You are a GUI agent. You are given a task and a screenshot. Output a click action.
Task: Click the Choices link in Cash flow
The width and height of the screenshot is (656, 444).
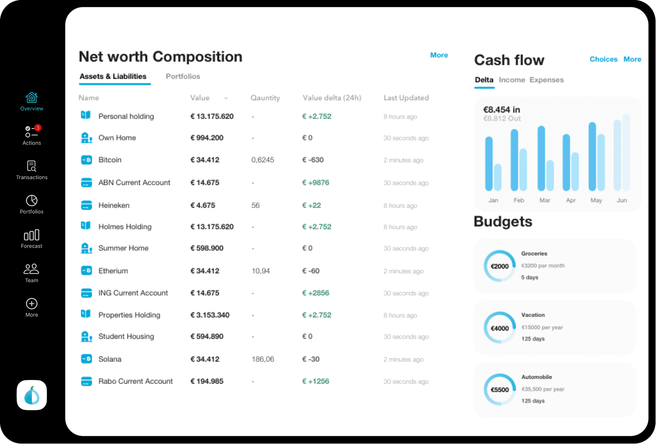[603, 59]
